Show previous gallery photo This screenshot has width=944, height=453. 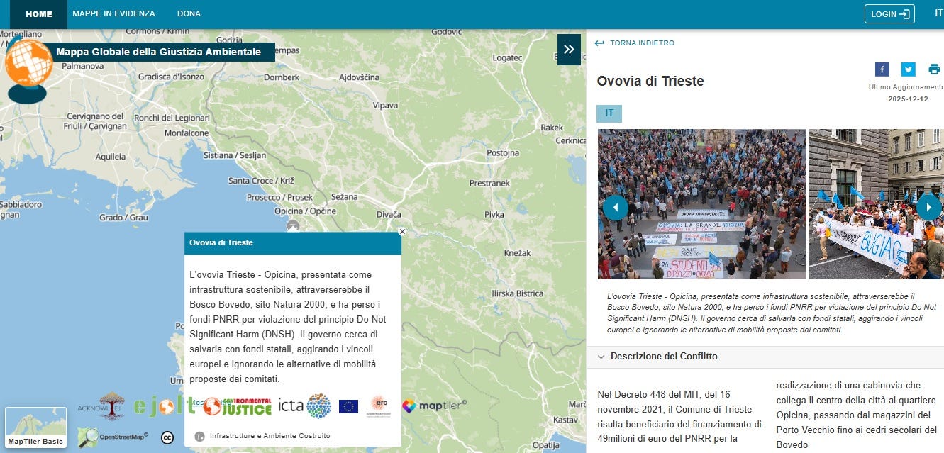(616, 207)
